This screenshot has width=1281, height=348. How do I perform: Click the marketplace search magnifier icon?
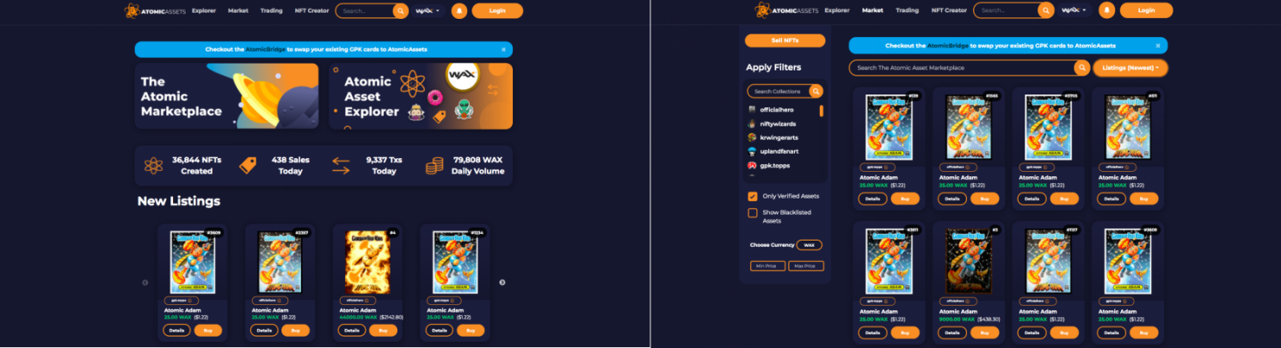click(x=1082, y=68)
